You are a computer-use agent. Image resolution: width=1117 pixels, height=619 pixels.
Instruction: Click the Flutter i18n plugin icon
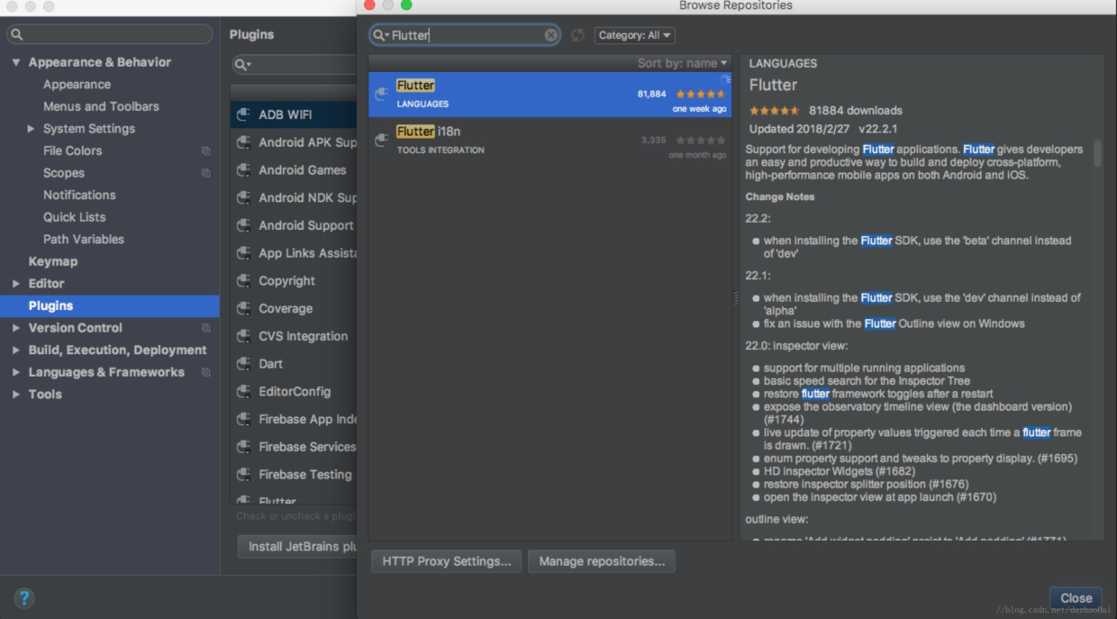(x=382, y=140)
